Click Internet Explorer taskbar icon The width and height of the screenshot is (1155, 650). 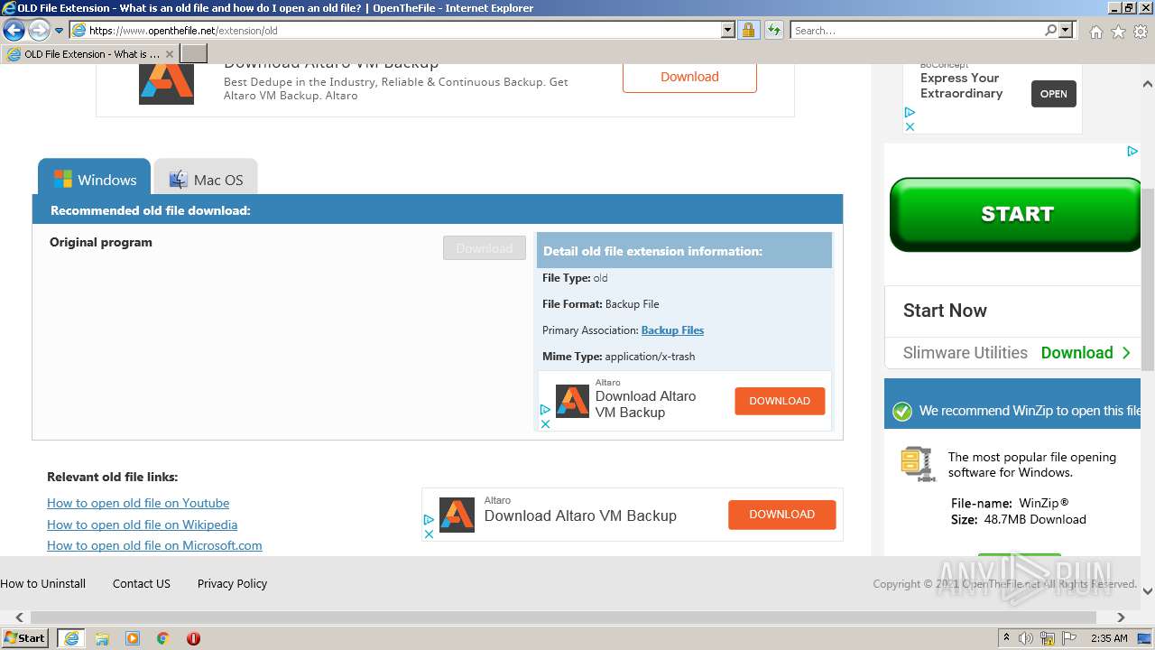point(71,638)
